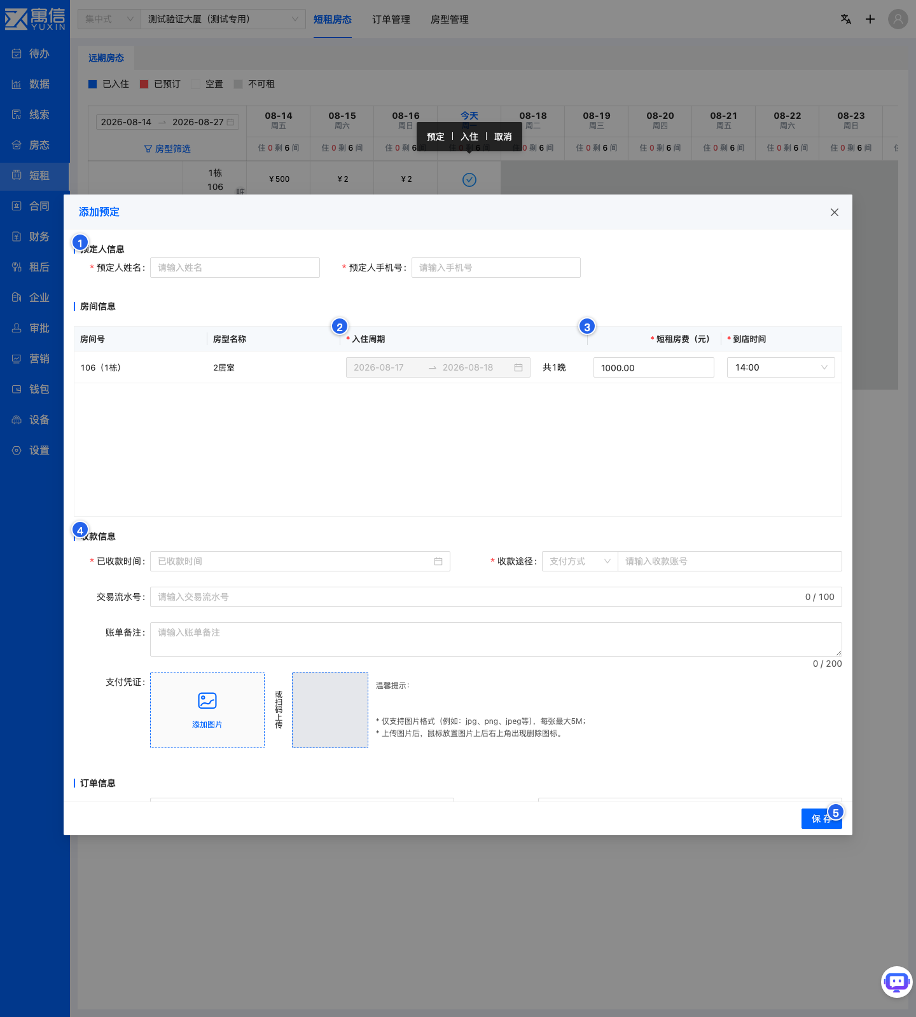The width and height of the screenshot is (916, 1017).
Task: Click the 交易流水号 input field
Action: [496, 597]
